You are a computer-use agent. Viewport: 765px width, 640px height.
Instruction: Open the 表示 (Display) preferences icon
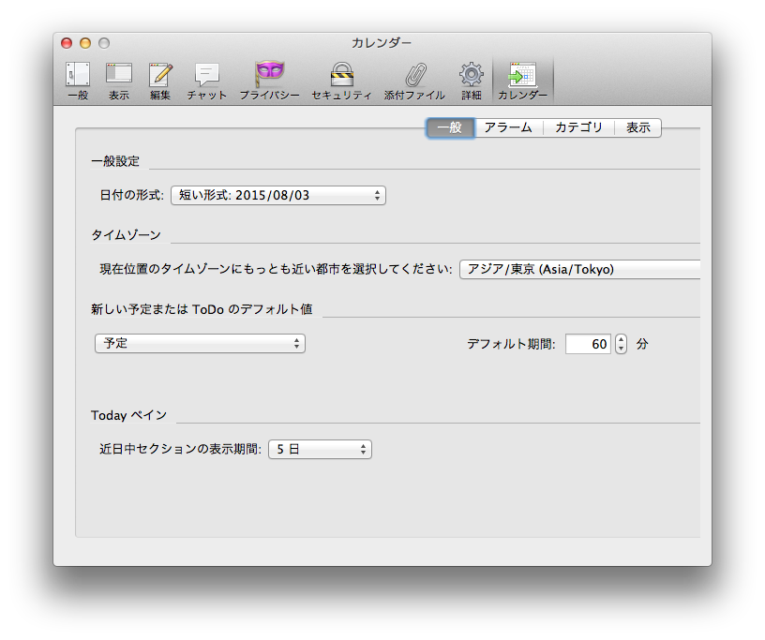(118, 81)
